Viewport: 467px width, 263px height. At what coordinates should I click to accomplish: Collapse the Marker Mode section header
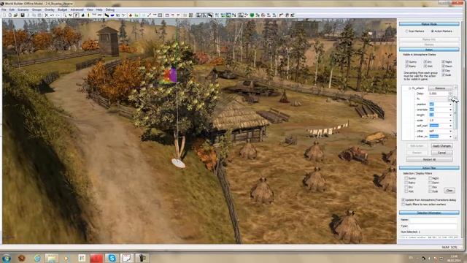click(x=429, y=24)
